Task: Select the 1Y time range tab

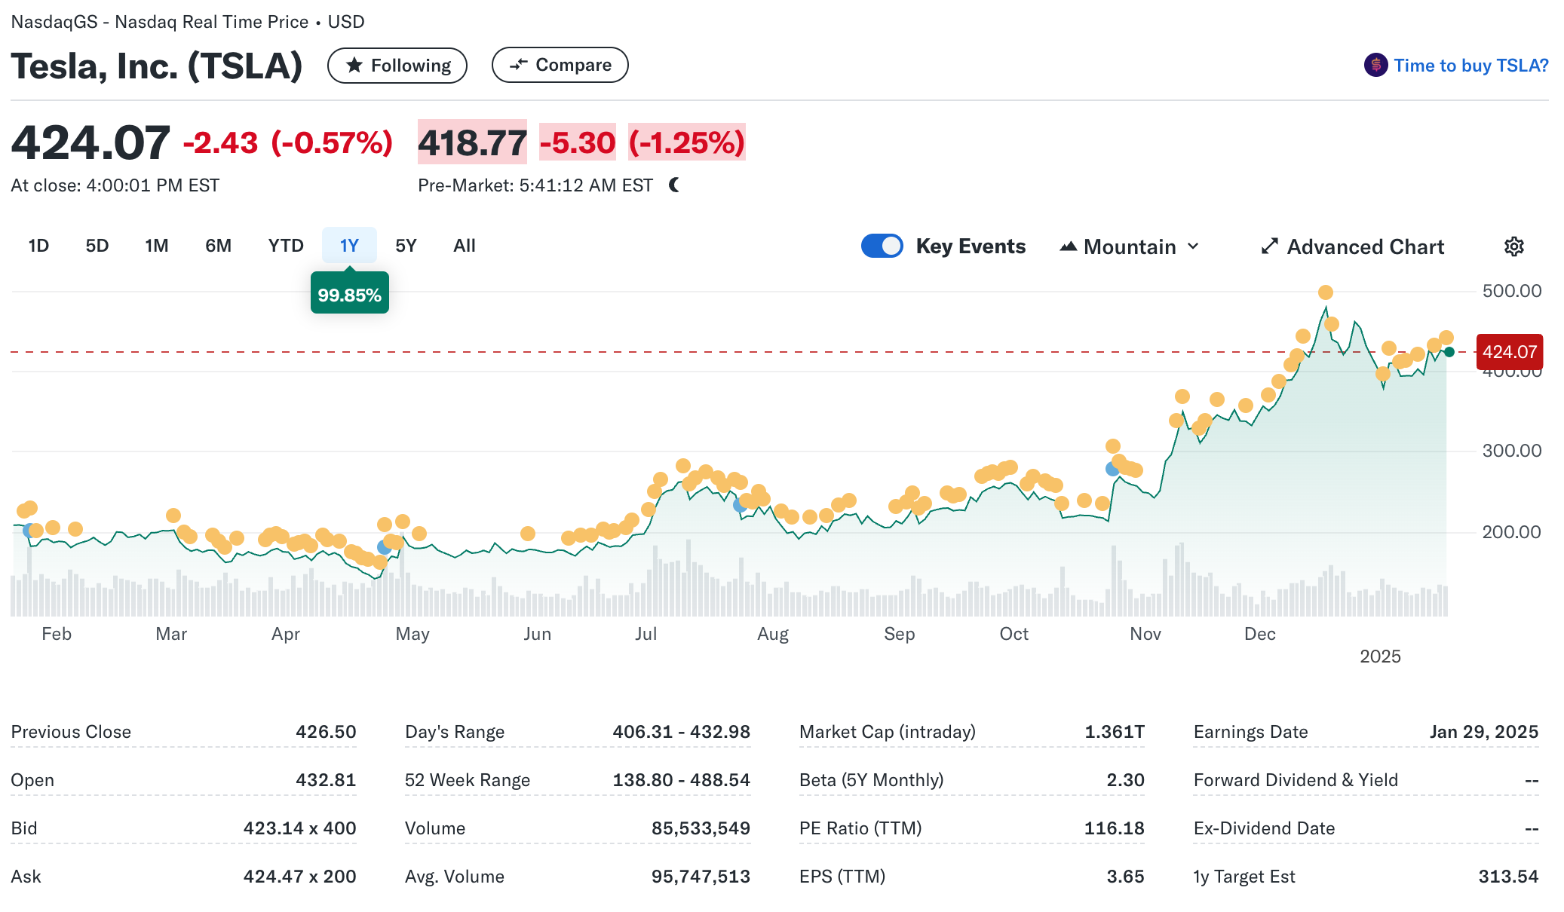Action: pyautogui.click(x=348, y=246)
